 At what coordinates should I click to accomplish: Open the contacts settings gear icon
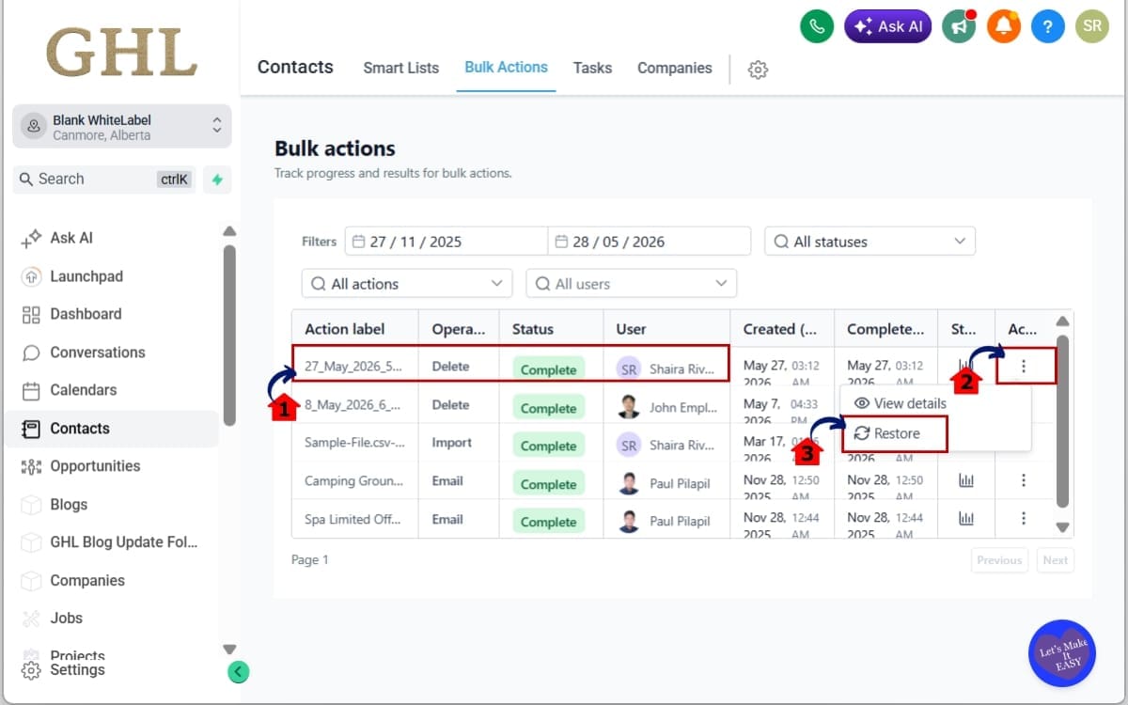tap(758, 70)
